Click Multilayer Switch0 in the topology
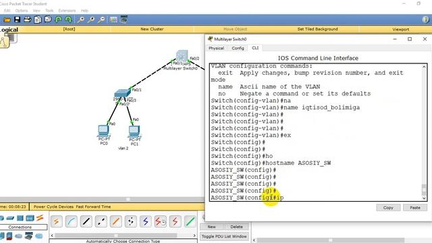This screenshot has height=243, width=432. (182, 55)
